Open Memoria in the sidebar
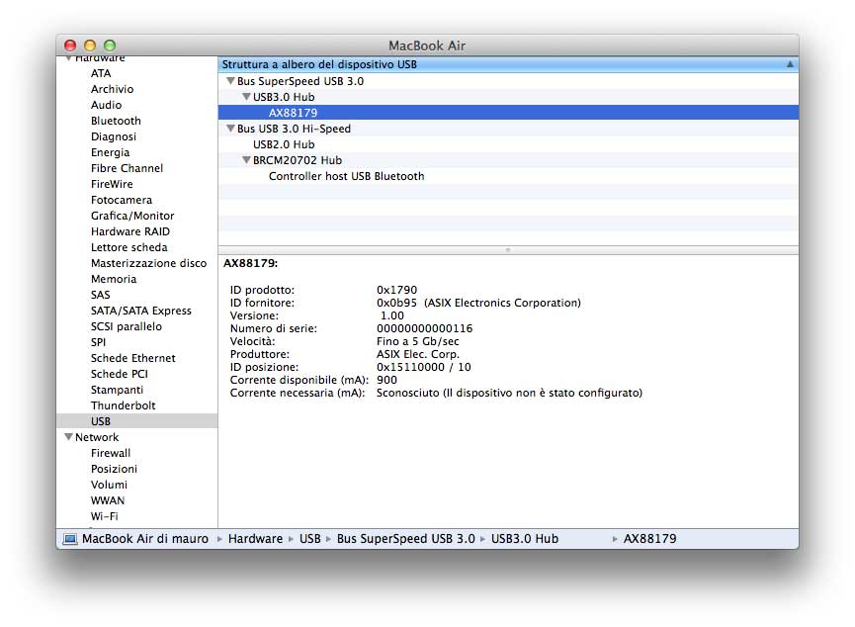855x627 pixels. 114,279
